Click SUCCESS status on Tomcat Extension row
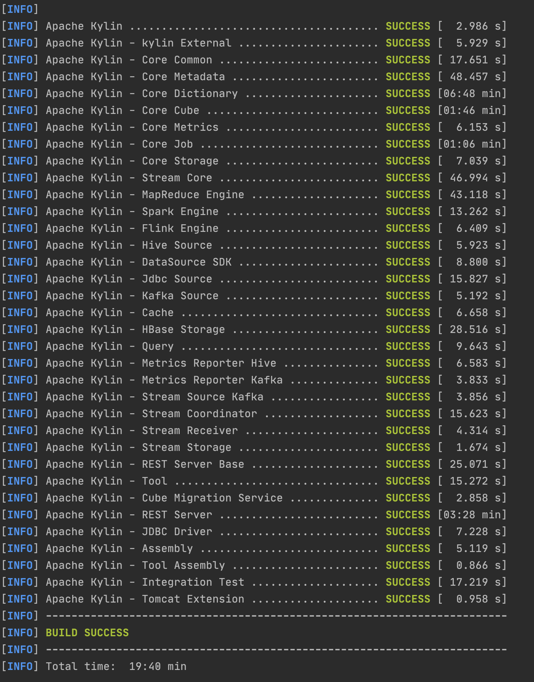Image resolution: width=534 pixels, height=682 pixels. (408, 599)
